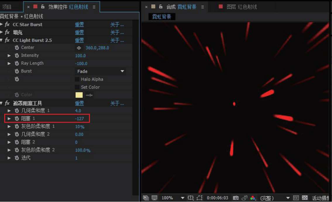Image resolution: width=332 pixels, height=202 pixels.
Task: Expand the 灰色阶柔和度 2 property
Action: (x=9, y=150)
